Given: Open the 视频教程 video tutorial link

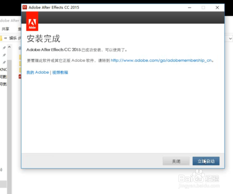Looking at the screenshot, I should click(x=60, y=73).
